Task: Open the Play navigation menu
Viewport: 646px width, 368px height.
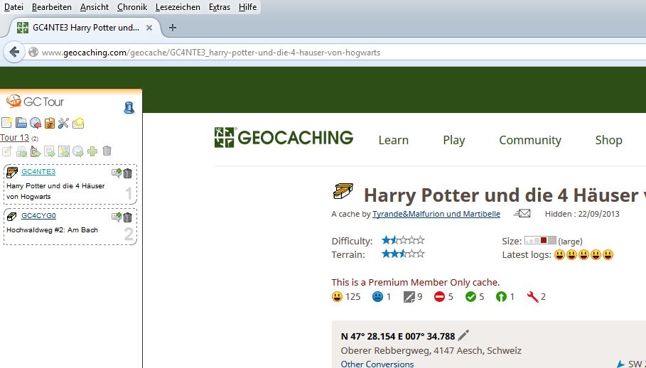Action: tap(453, 140)
